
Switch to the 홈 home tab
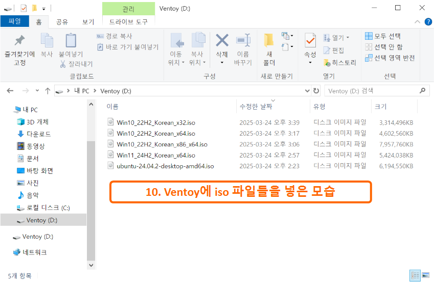(x=39, y=22)
